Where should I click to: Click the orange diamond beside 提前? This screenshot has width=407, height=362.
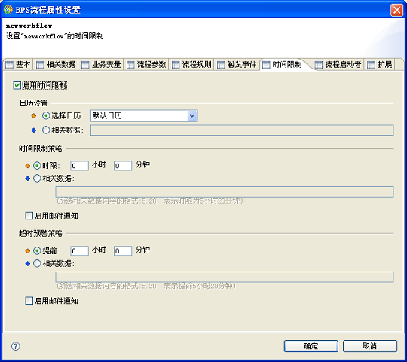(28, 250)
